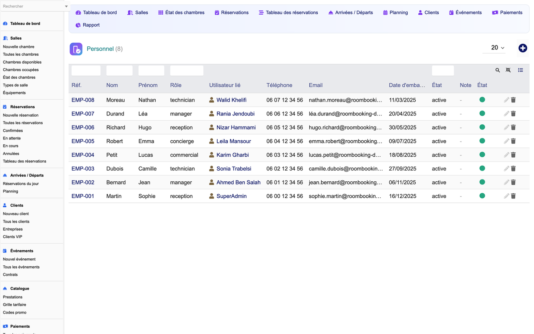Open the État des chambres tab
This screenshot has width=534, height=334.
point(181,12)
